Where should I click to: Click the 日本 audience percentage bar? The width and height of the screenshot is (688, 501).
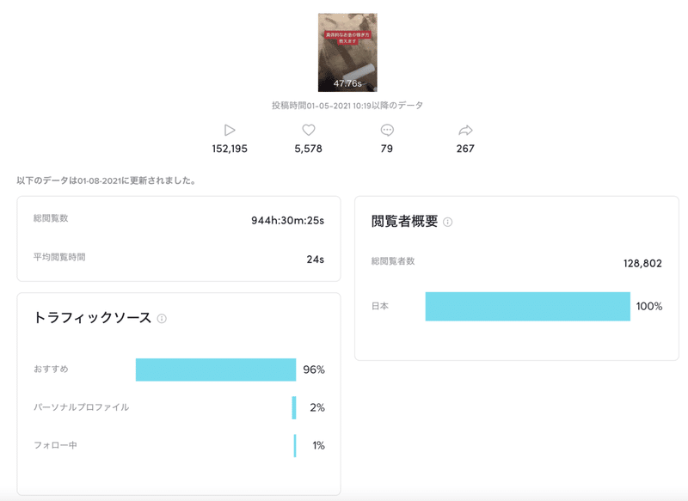[x=527, y=306]
